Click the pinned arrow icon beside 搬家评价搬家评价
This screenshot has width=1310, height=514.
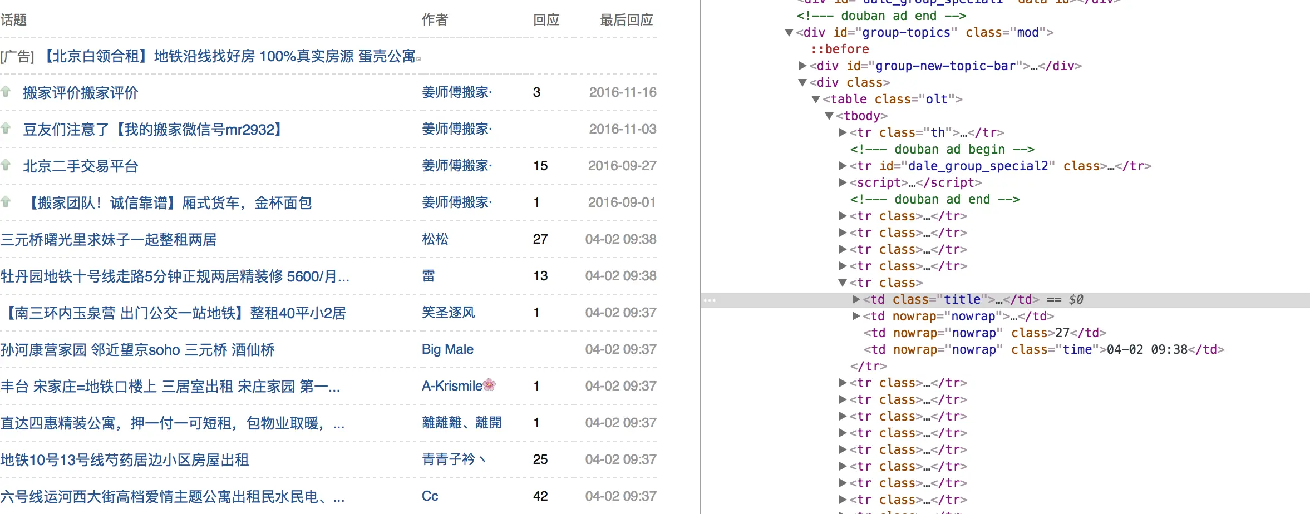coord(6,91)
